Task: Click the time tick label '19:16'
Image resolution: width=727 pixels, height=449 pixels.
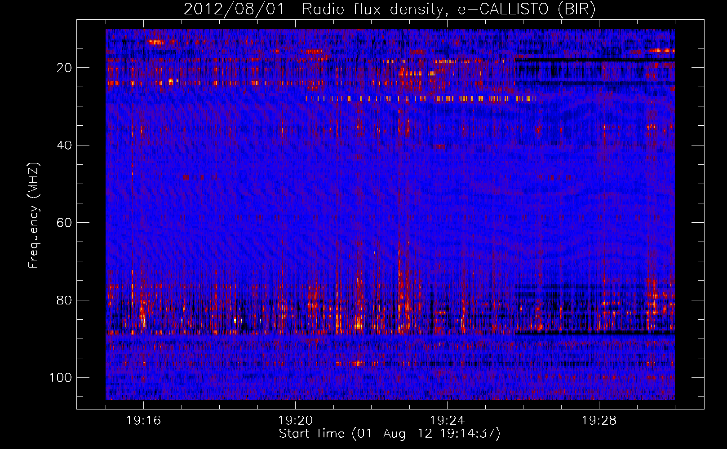Action: pos(143,421)
